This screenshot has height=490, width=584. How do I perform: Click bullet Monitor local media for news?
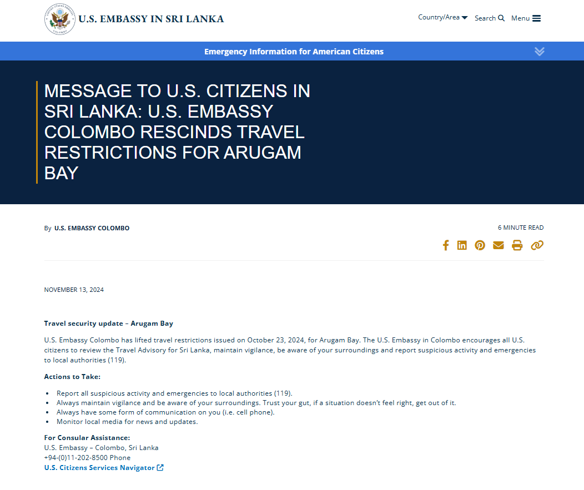click(127, 422)
